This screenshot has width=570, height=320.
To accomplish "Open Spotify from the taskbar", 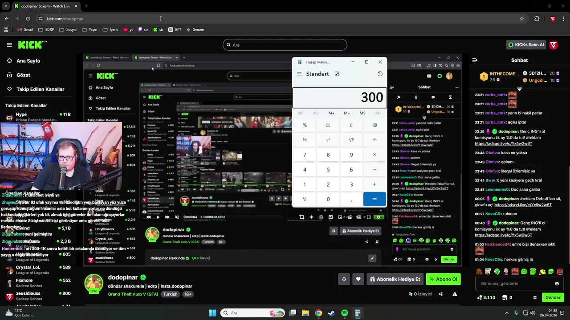I will (345, 313).
